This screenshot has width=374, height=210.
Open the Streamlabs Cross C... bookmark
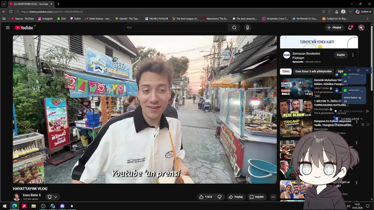point(275,19)
